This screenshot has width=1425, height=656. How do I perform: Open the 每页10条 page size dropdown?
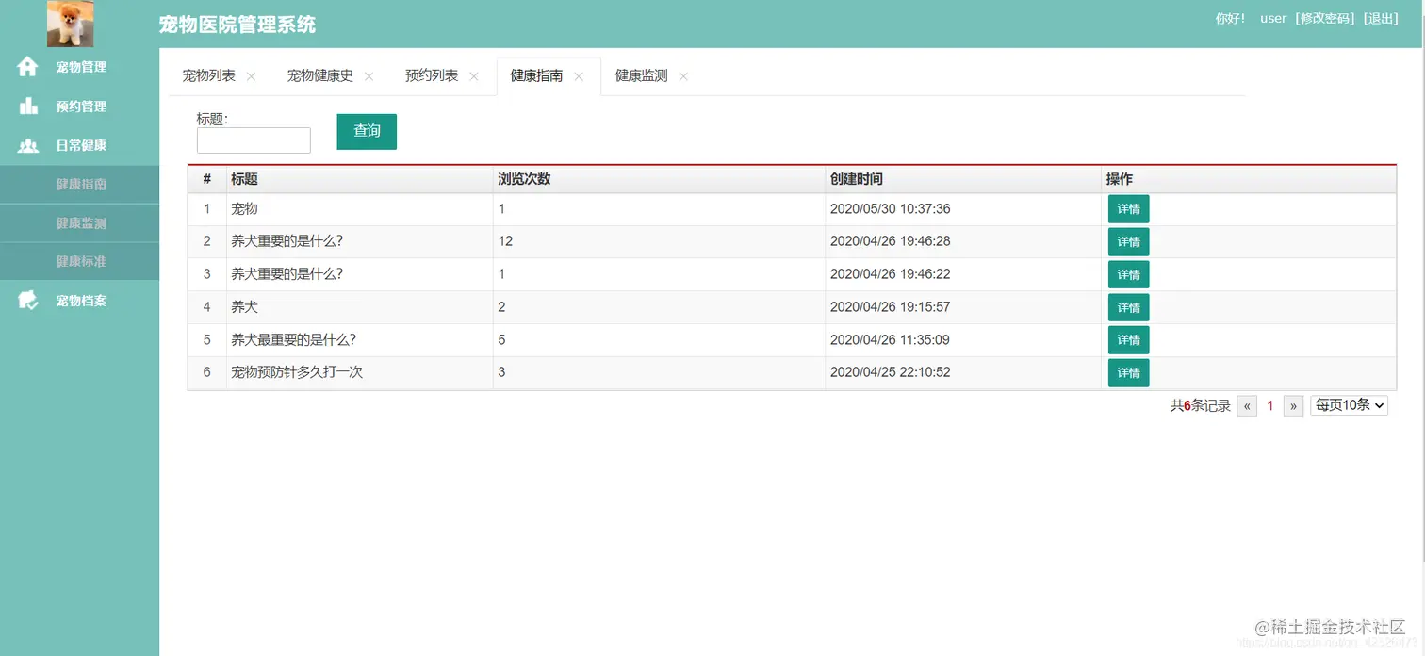point(1349,405)
